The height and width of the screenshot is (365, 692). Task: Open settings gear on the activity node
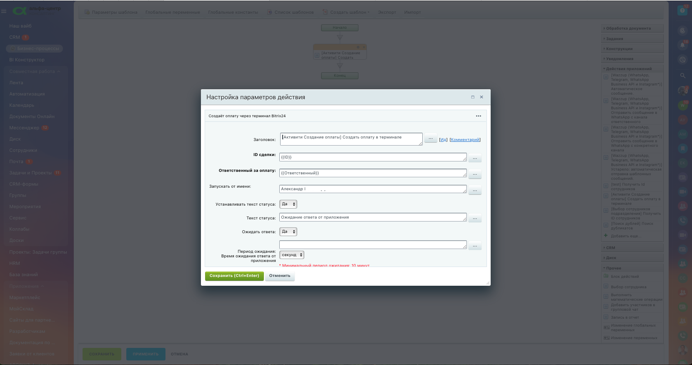pos(358,47)
